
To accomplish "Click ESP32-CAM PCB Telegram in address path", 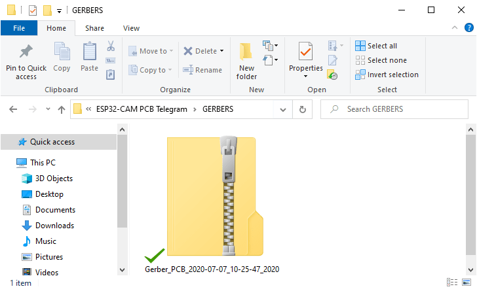I will click(x=142, y=109).
